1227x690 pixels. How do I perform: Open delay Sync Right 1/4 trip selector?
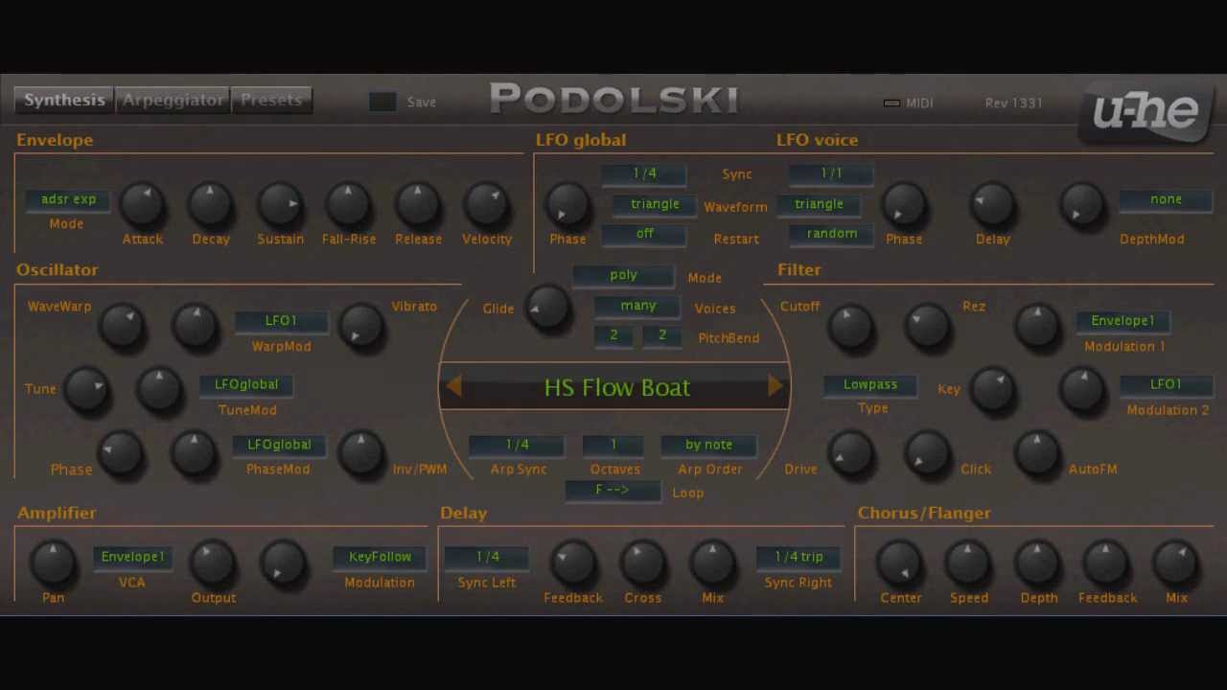point(799,558)
